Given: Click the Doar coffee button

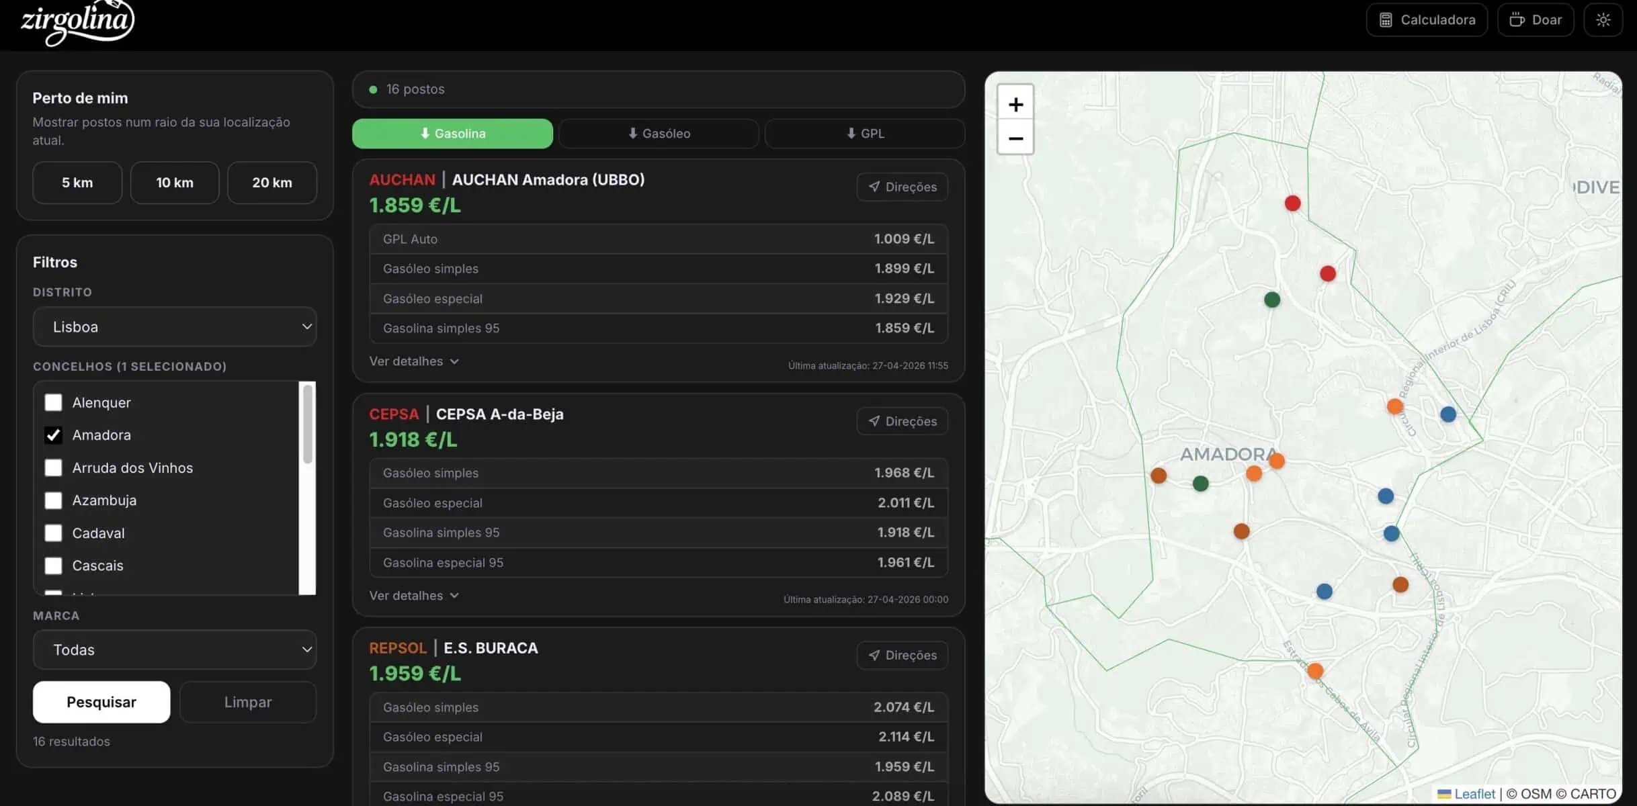Looking at the screenshot, I should point(1536,20).
